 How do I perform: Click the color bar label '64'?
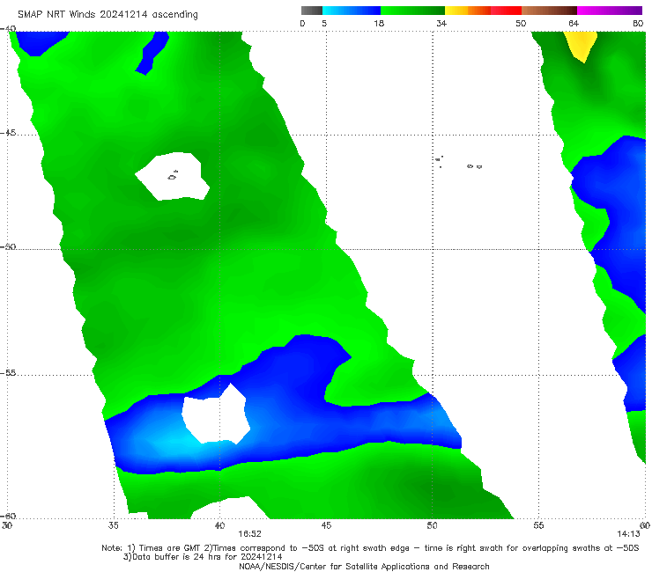574,24
